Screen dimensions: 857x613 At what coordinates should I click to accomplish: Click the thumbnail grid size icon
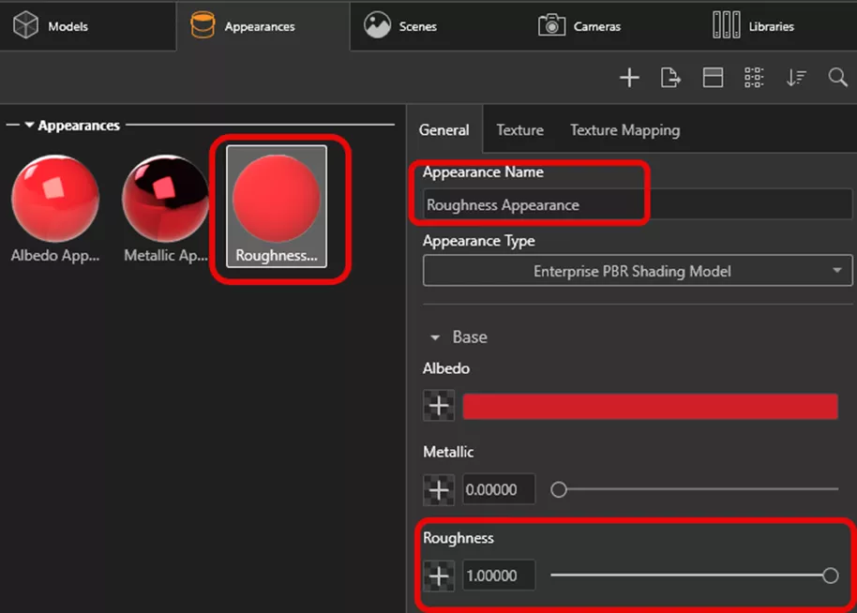coord(754,78)
